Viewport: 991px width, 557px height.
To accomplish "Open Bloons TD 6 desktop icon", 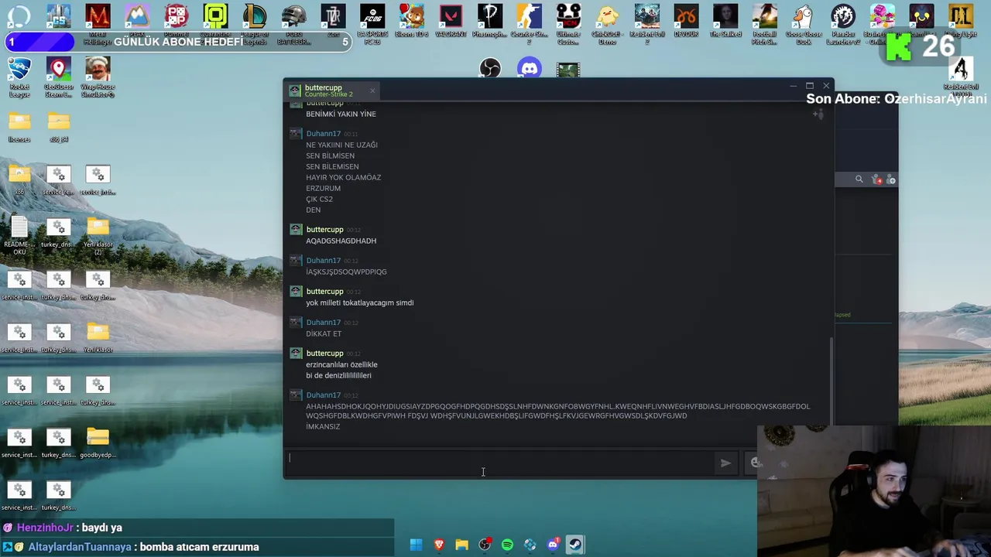I will 412,21.
